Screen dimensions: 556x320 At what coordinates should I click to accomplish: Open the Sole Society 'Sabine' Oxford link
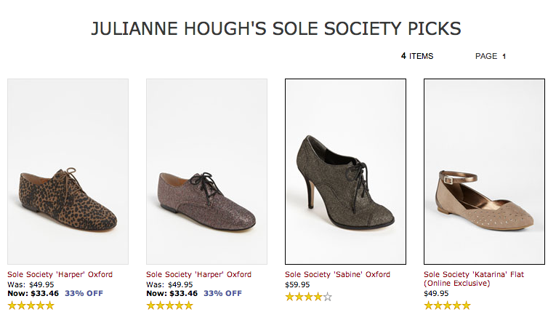(x=337, y=275)
